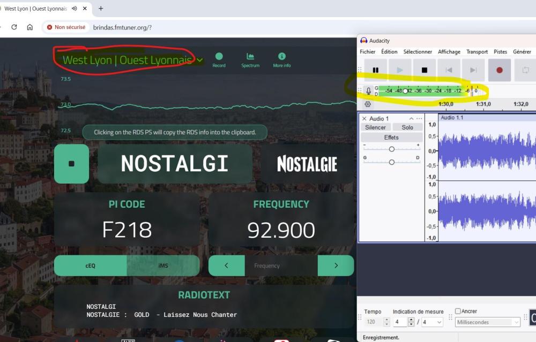Close the Audio 1 track
This screenshot has width=536, height=342.
364,118
